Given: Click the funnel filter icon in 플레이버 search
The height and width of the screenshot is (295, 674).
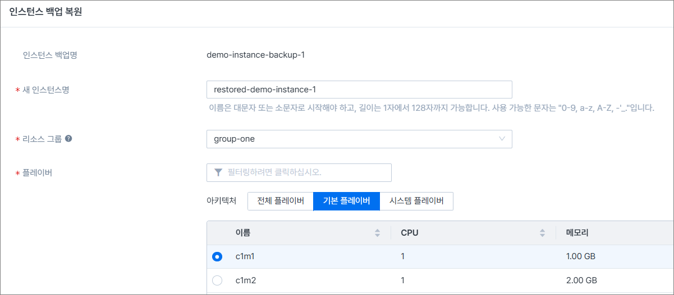Looking at the screenshot, I should coord(218,172).
